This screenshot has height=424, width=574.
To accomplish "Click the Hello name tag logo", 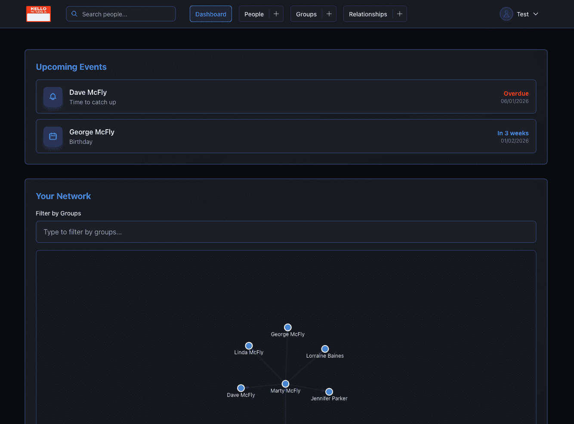I will pyautogui.click(x=38, y=14).
